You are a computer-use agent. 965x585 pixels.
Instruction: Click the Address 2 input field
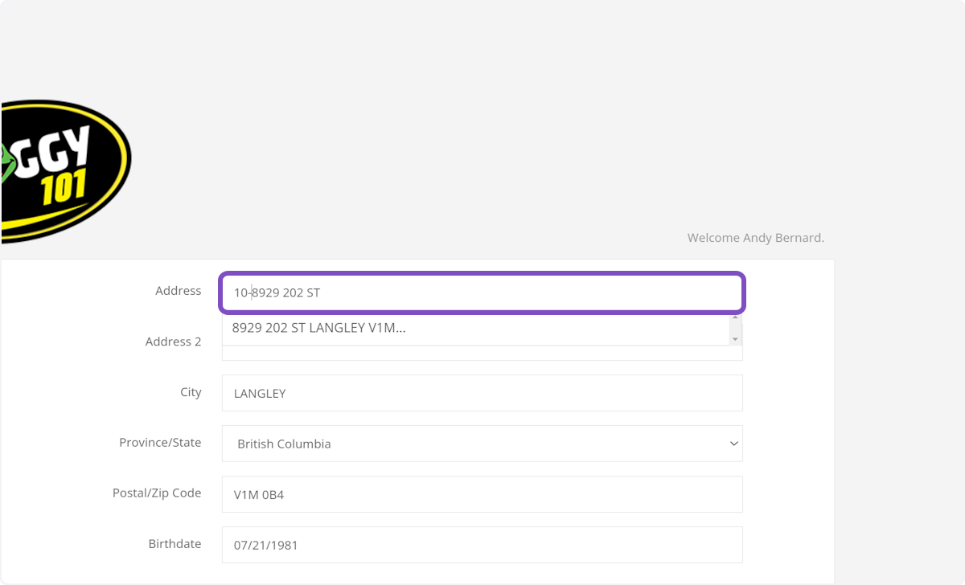click(x=481, y=354)
